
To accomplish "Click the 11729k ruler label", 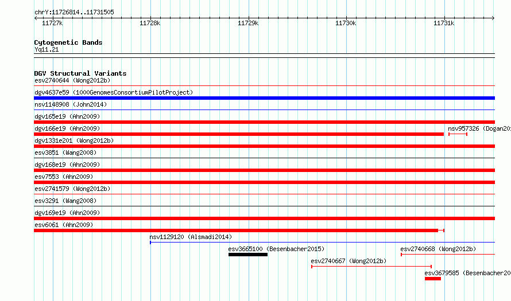I will coord(248,23).
